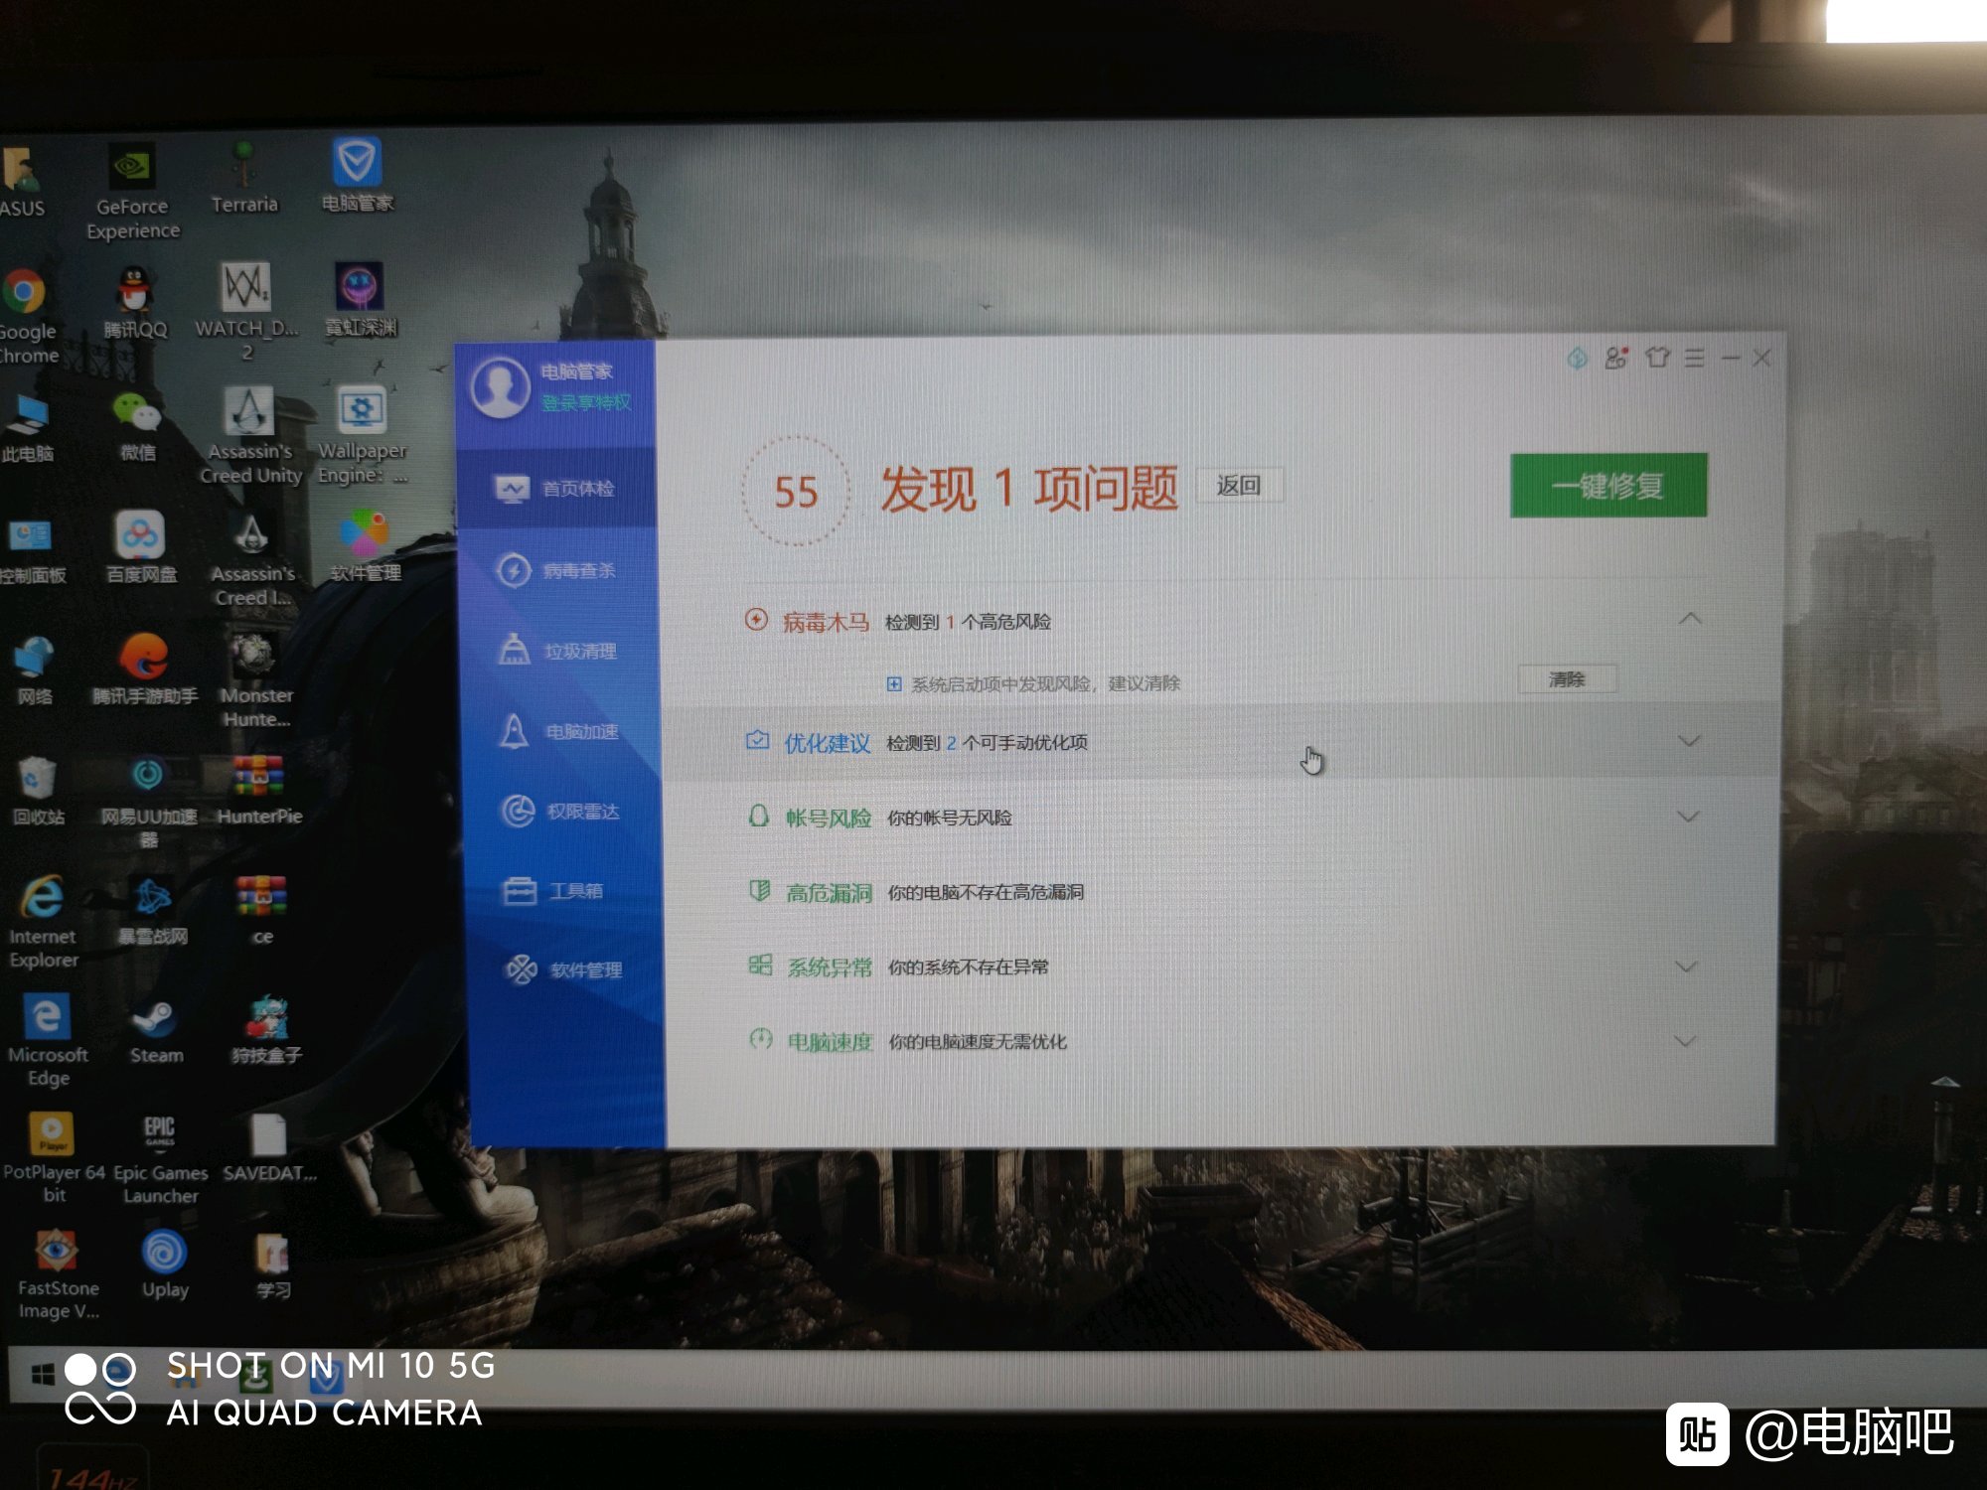Open GeForce Experience desktop icon
Screen dimensions: 1987x1490
132,192
